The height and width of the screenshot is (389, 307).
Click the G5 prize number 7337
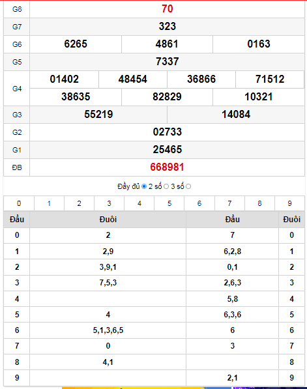(x=168, y=61)
